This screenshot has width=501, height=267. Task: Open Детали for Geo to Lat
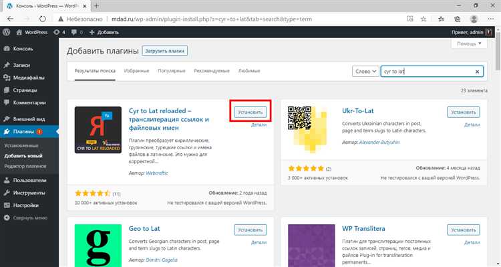tap(259, 242)
